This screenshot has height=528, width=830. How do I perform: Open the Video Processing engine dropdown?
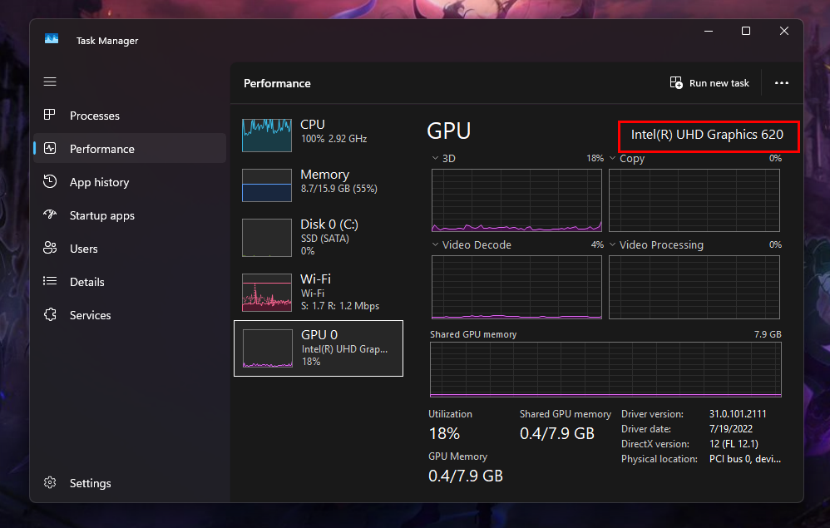(612, 244)
